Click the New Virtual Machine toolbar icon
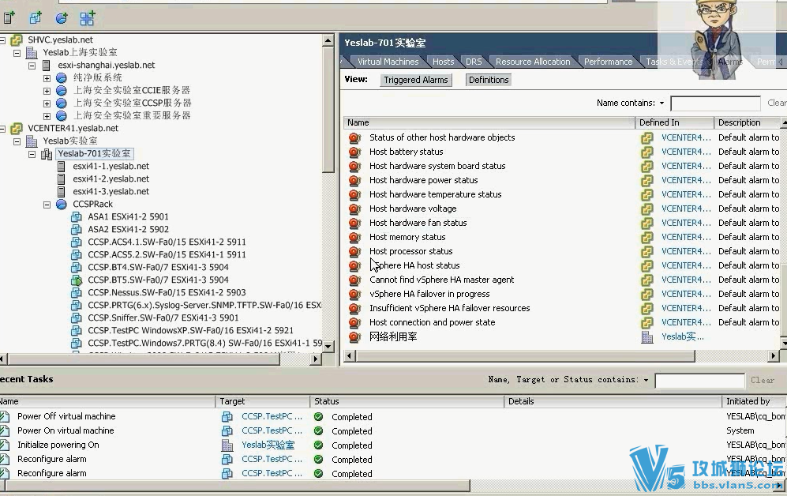The width and height of the screenshot is (787, 496). 36,17
